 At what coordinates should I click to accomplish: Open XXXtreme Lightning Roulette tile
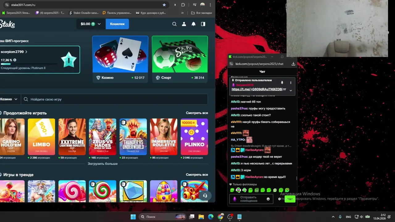pyautogui.click(x=72, y=137)
